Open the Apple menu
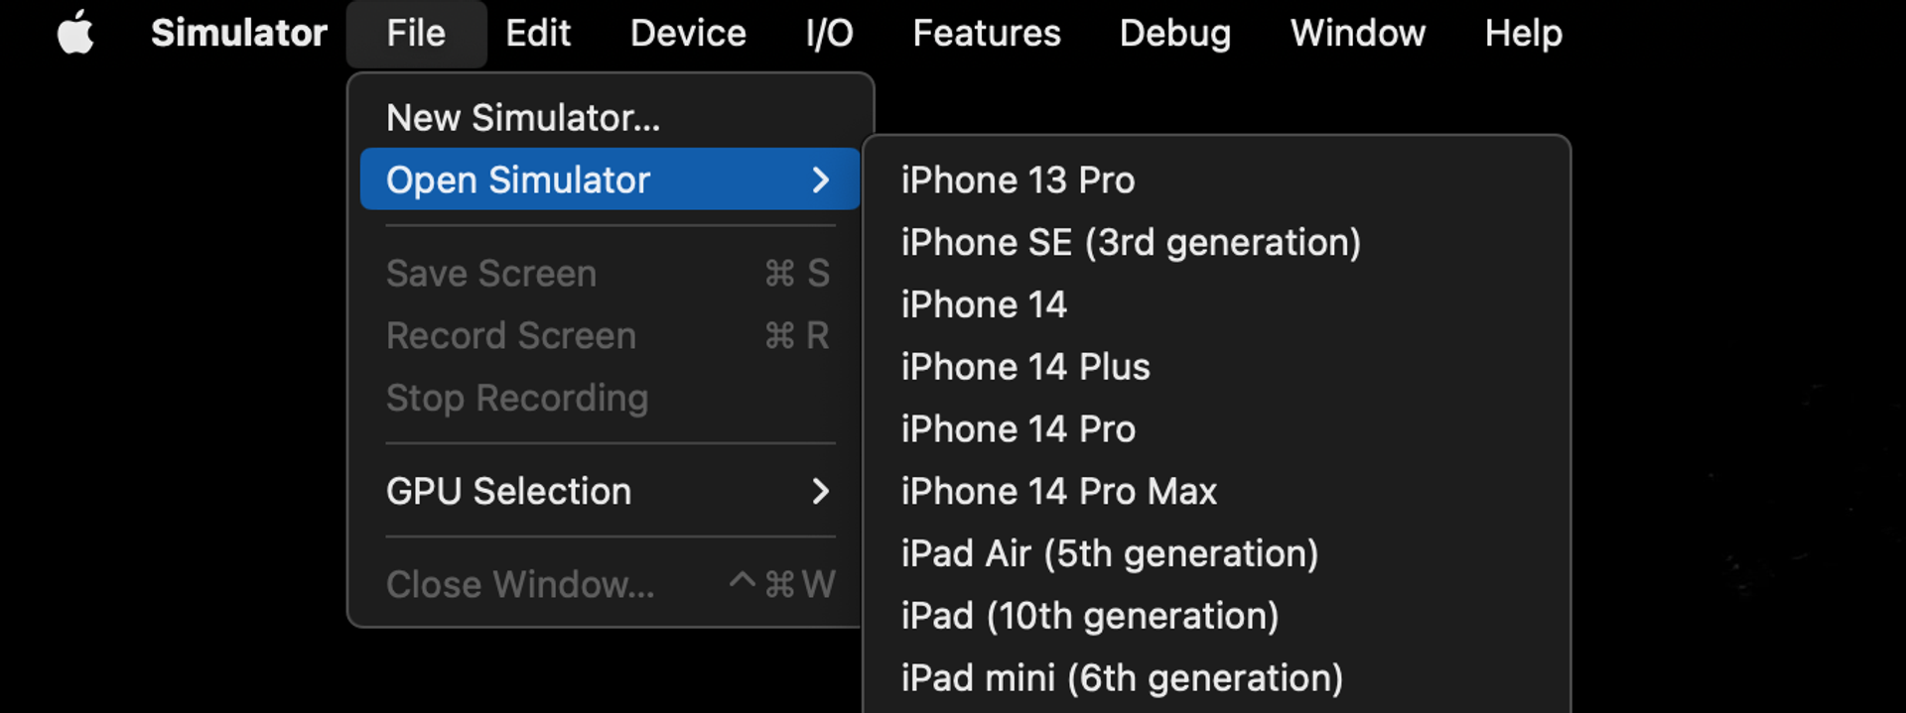Image resolution: width=1906 pixels, height=713 pixels. (75, 33)
